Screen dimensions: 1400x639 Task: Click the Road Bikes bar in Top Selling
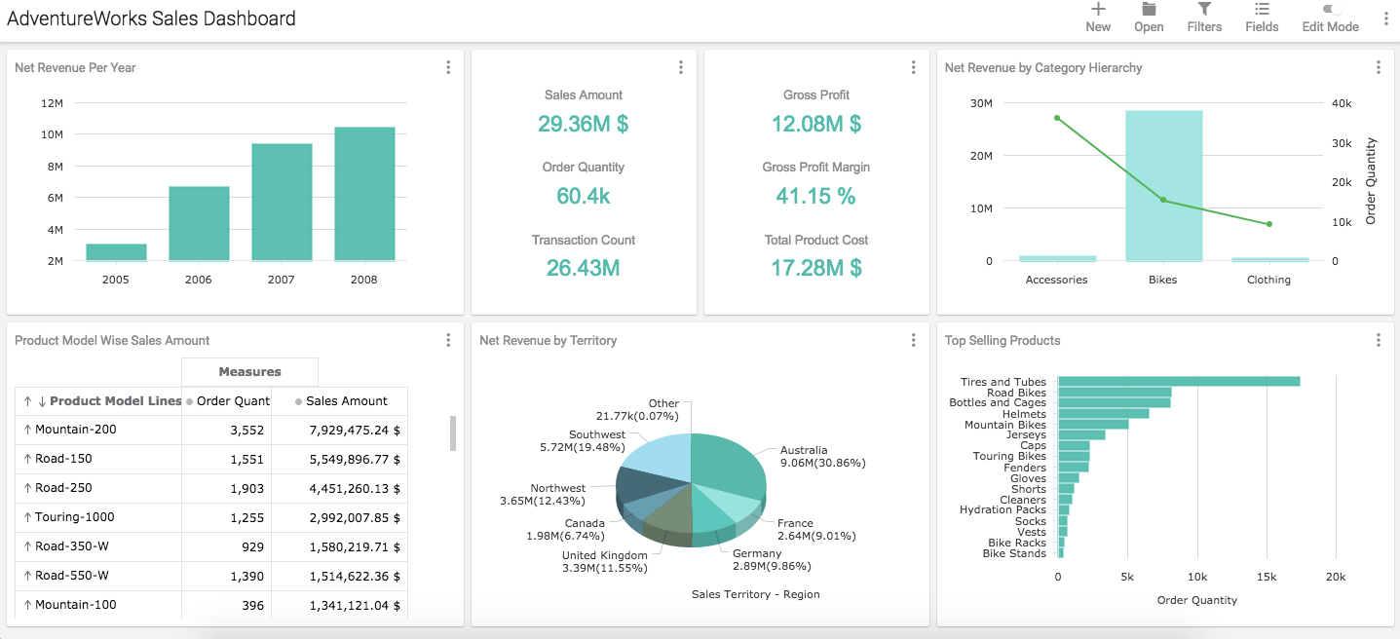(1115, 393)
